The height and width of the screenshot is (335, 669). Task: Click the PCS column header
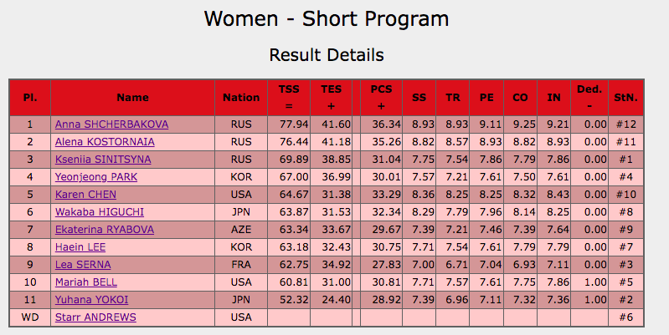381,98
